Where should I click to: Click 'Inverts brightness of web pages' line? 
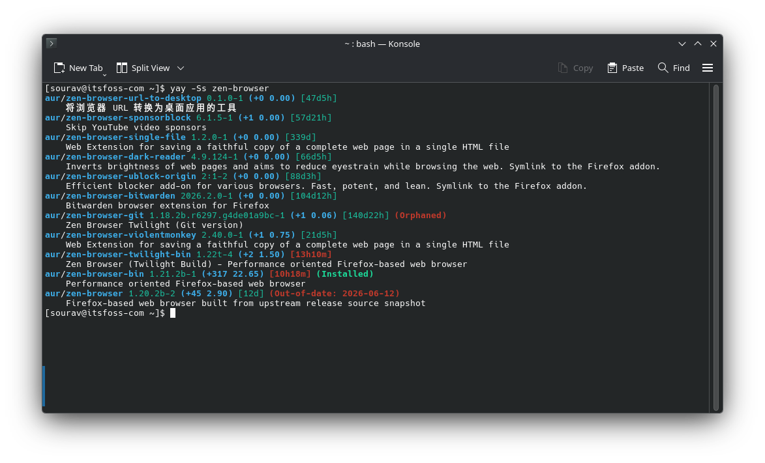click(363, 166)
